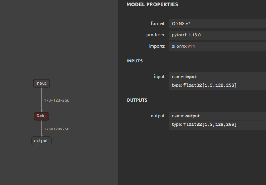Click the output type float32[1,3,128,256] row
Screen dimensions: 266x185
tap(217, 125)
